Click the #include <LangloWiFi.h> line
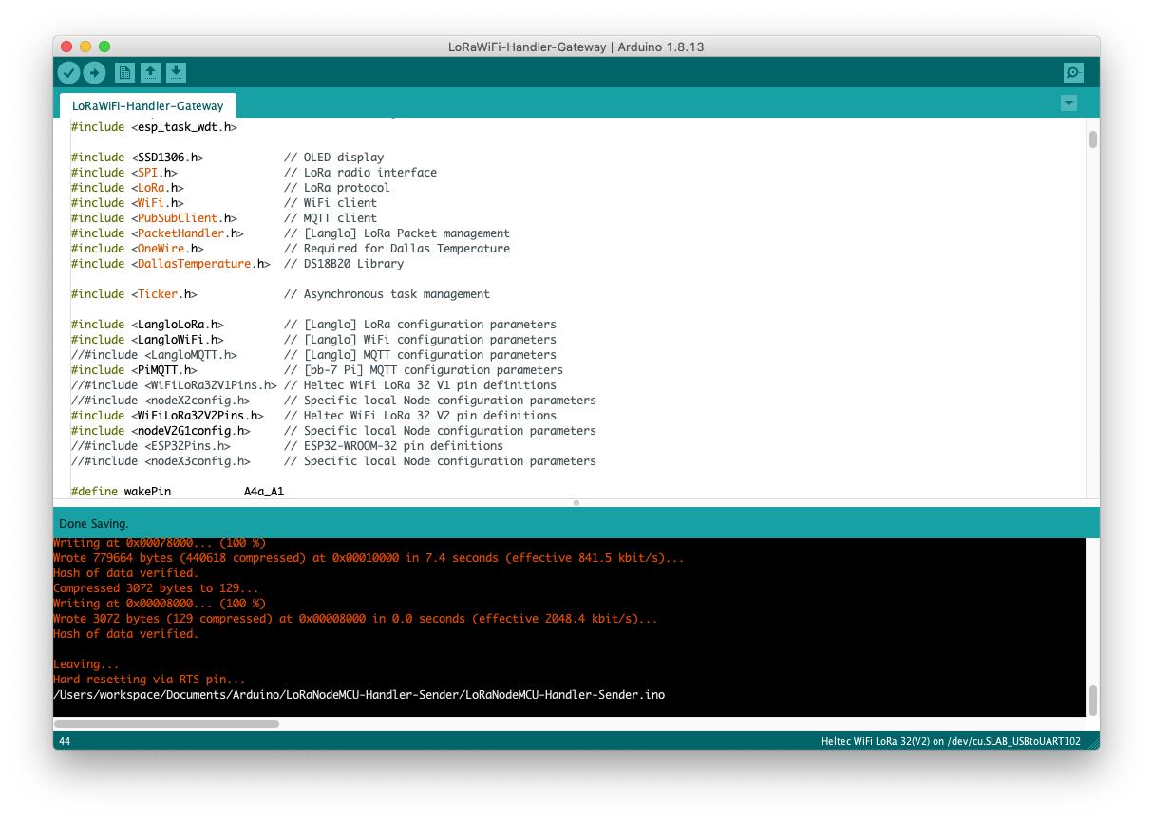This screenshot has width=1153, height=820. [313, 340]
